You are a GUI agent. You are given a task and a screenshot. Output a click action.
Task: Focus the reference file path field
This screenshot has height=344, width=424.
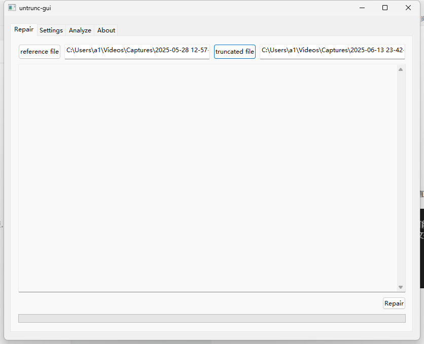[x=137, y=52]
